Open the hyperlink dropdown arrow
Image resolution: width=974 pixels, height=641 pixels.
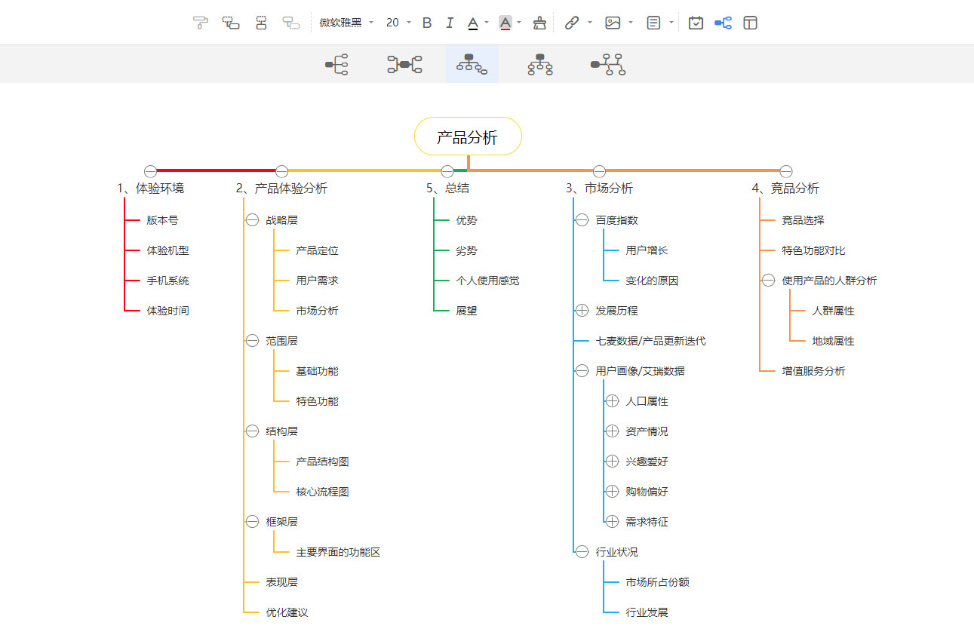click(x=590, y=23)
